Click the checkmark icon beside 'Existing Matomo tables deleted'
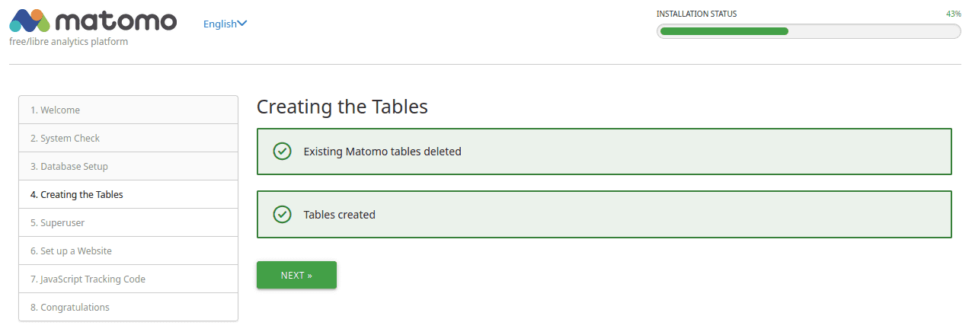This screenshot has width=972, height=332. coord(283,151)
